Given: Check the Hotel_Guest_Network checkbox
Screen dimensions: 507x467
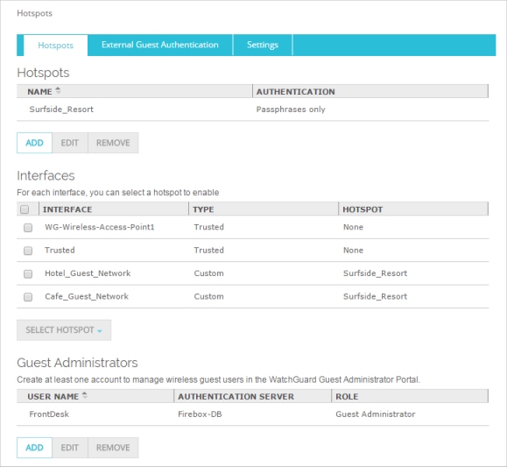Looking at the screenshot, I should (28, 273).
